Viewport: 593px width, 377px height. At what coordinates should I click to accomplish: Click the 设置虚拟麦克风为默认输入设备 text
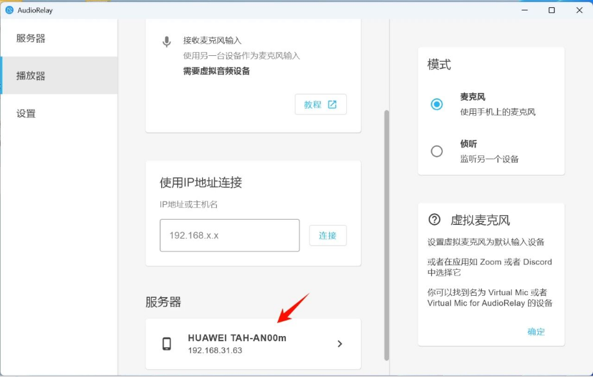point(486,242)
